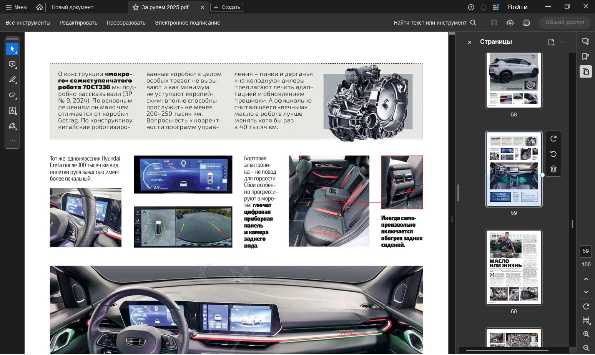Click the rear seats interior photo
The width and height of the screenshot is (595, 355).
point(329,201)
